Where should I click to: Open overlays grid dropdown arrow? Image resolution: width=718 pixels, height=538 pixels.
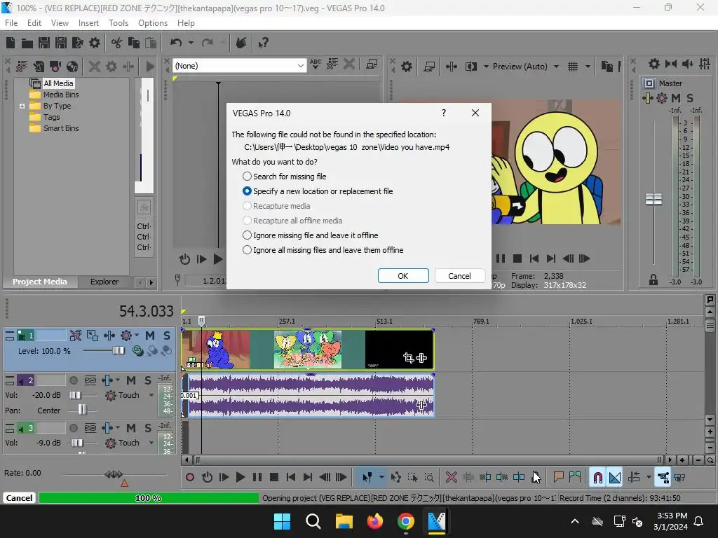[588, 67]
